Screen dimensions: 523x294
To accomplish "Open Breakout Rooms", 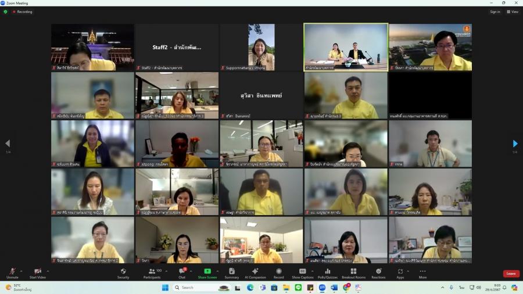I will [353, 273].
